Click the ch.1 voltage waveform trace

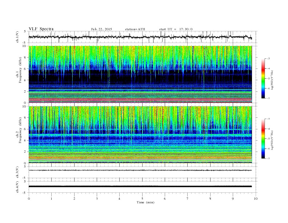pyautogui.click(x=140, y=37)
